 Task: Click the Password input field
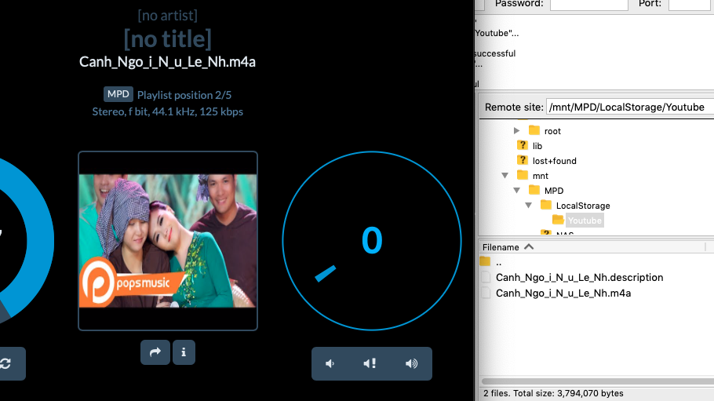[588, 4]
